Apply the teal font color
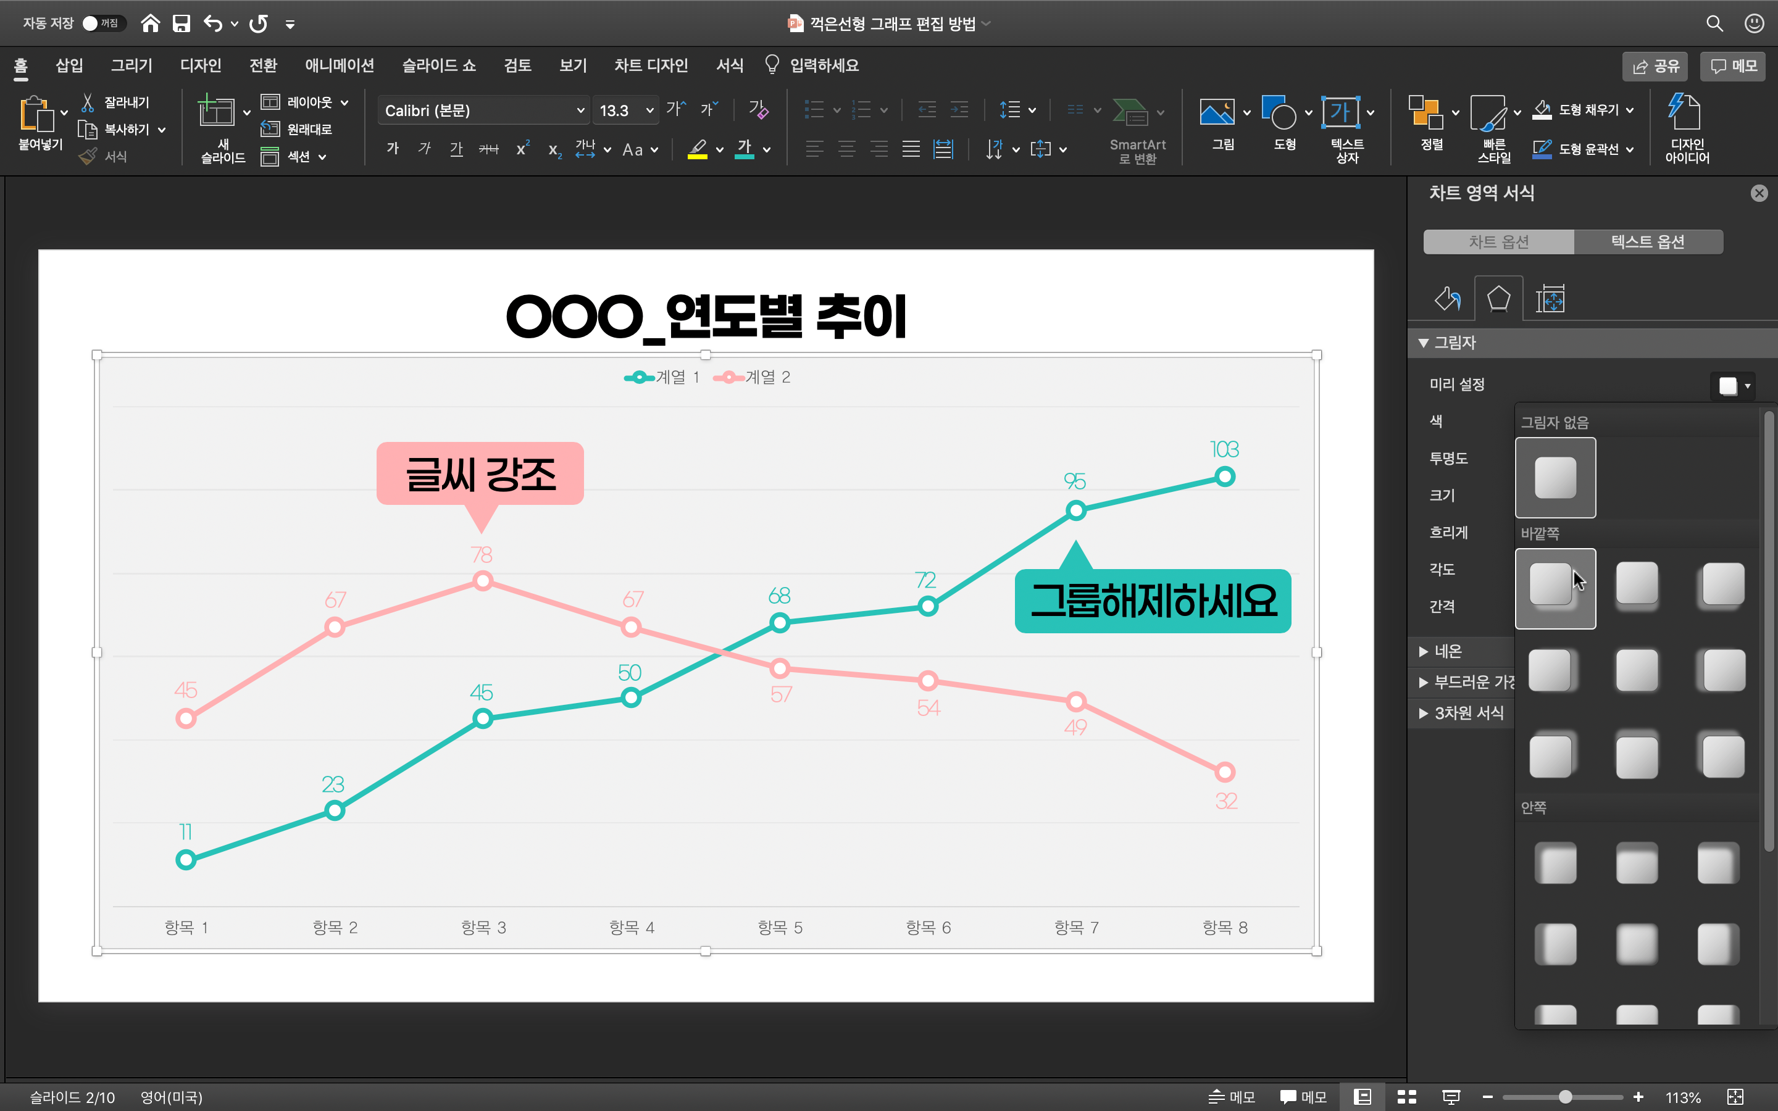The width and height of the screenshot is (1778, 1111). (745, 149)
